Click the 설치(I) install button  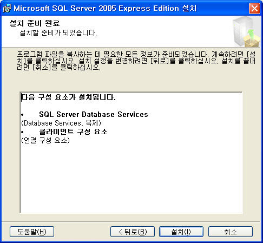click(x=181, y=232)
